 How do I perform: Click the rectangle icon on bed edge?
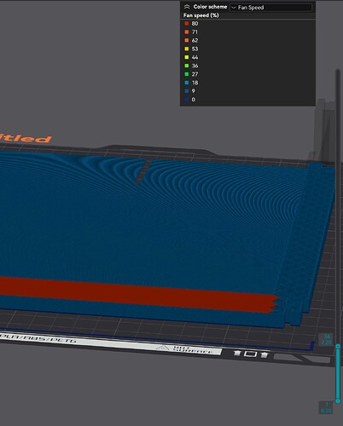click(250, 354)
